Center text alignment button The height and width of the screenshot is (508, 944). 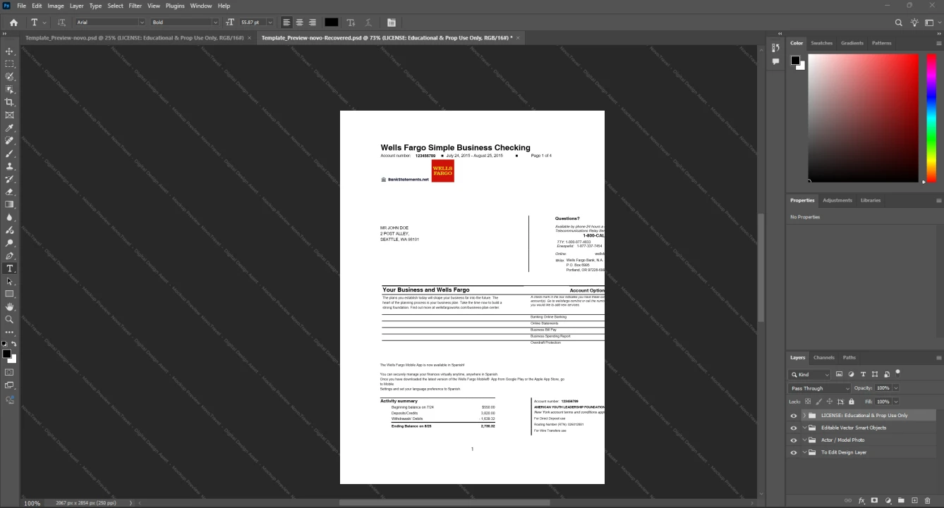tap(299, 23)
